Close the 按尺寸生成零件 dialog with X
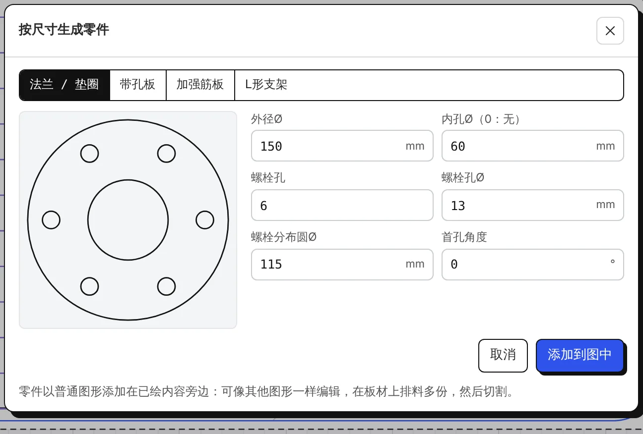Image resolution: width=643 pixels, height=434 pixels. (x=610, y=31)
